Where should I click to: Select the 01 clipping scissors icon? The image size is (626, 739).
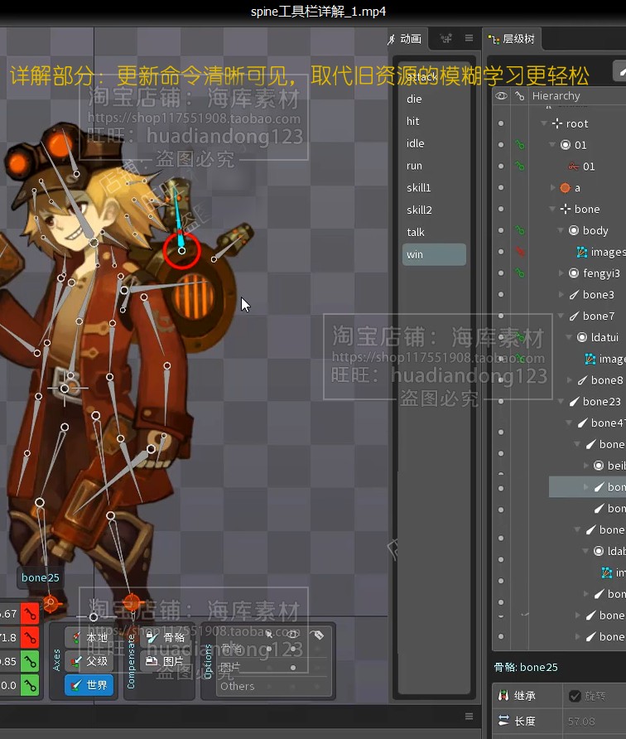click(x=573, y=167)
